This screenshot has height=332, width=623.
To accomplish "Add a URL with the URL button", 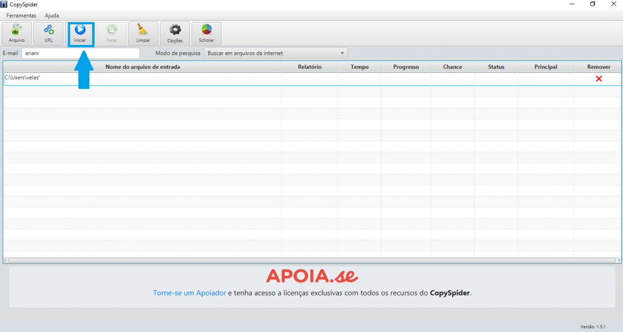I will 49,33.
